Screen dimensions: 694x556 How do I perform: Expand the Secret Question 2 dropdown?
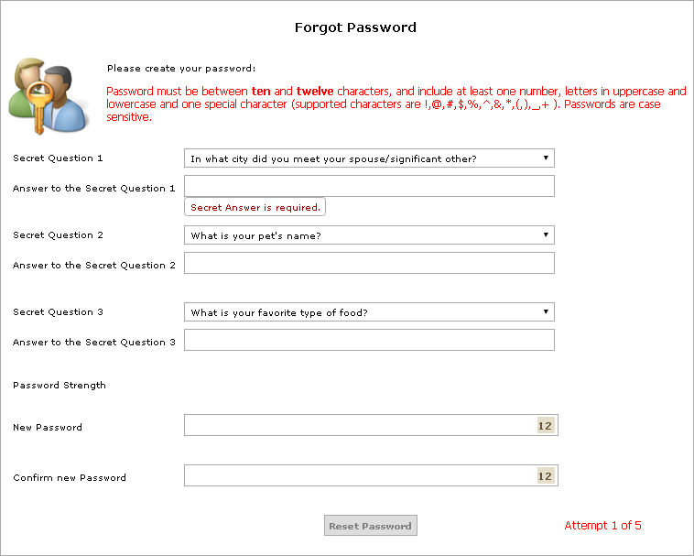[x=369, y=235]
